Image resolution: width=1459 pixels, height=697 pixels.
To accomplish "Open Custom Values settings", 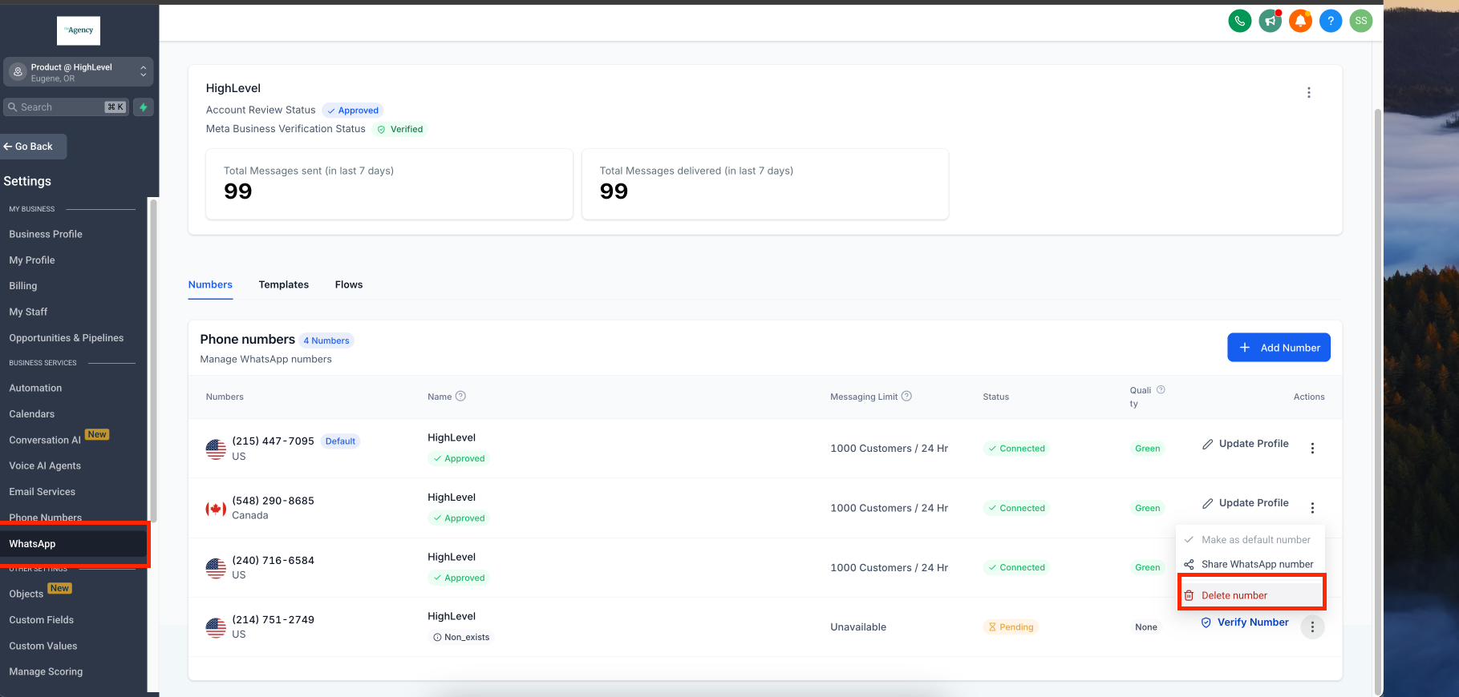I will coord(43,646).
